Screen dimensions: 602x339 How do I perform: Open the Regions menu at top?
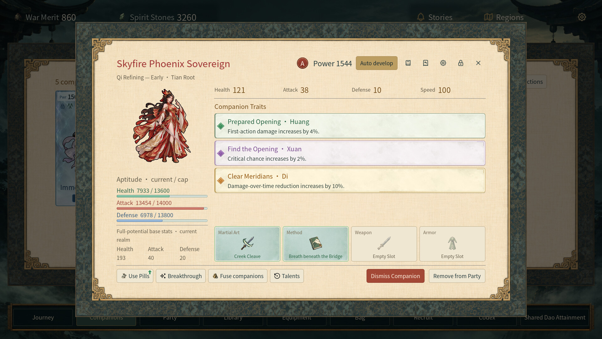pos(504,17)
